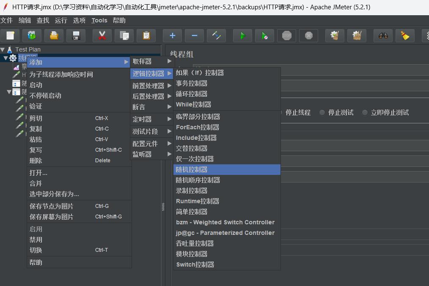Image resolution: width=429 pixels, height=286 pixels.
Task: Choose 事务控制器 menu entry
Action: (x=227, y=83)
